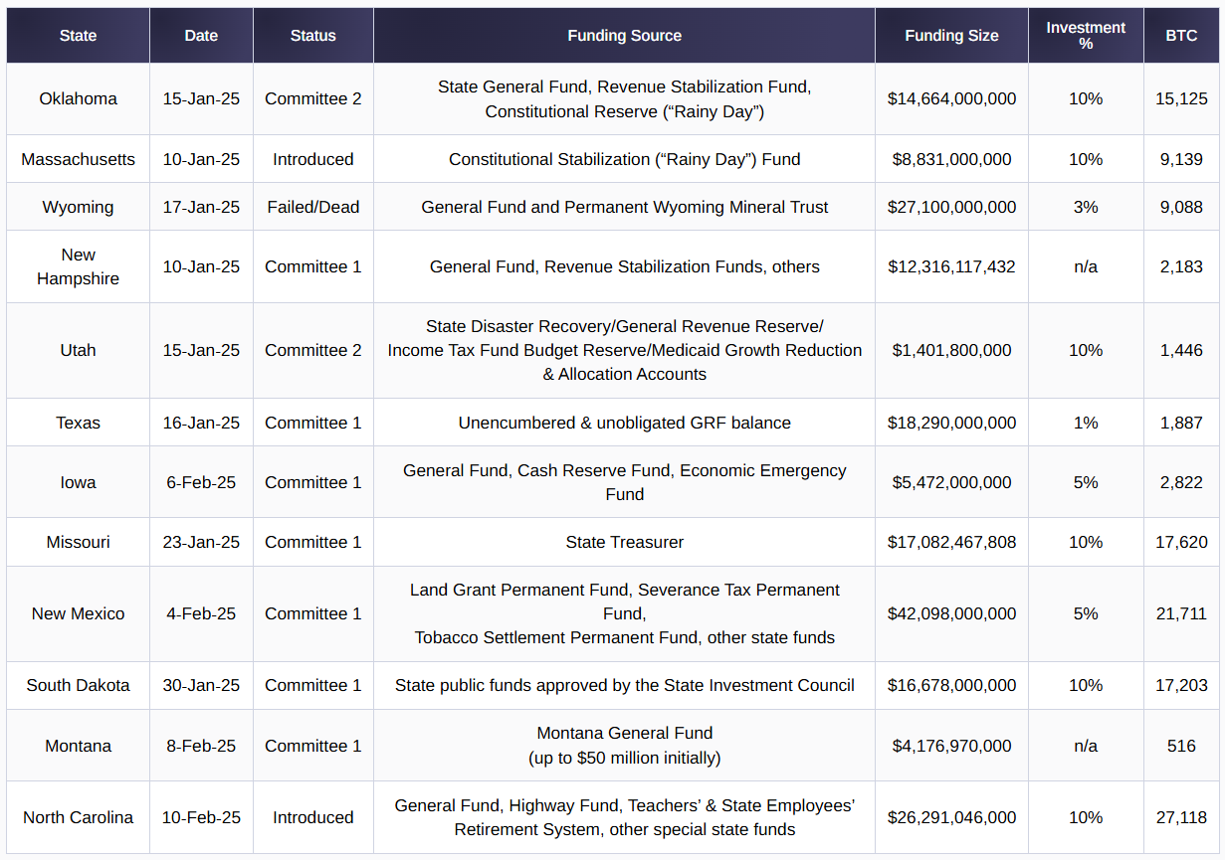Viewport: 1225px width, 860px height.
Task: Click Missouri's State Treasurer funding source
Action: 625,542
